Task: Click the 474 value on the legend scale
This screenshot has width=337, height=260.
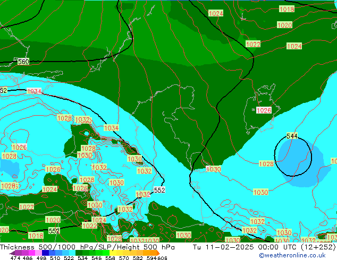Action: 15,258
